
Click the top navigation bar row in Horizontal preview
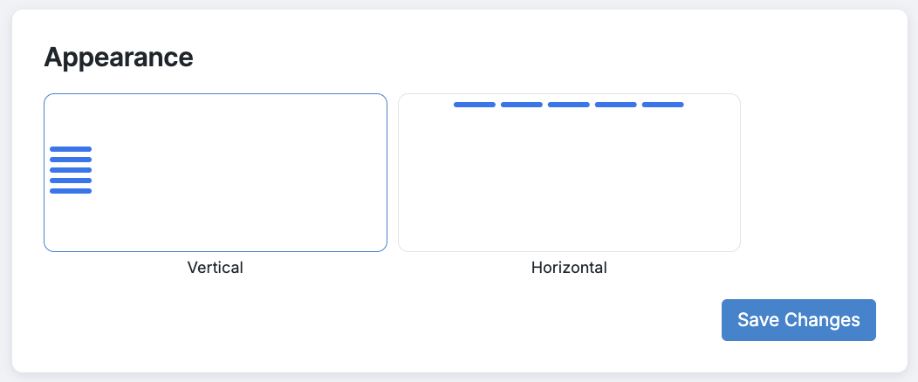tap(569, 105)
